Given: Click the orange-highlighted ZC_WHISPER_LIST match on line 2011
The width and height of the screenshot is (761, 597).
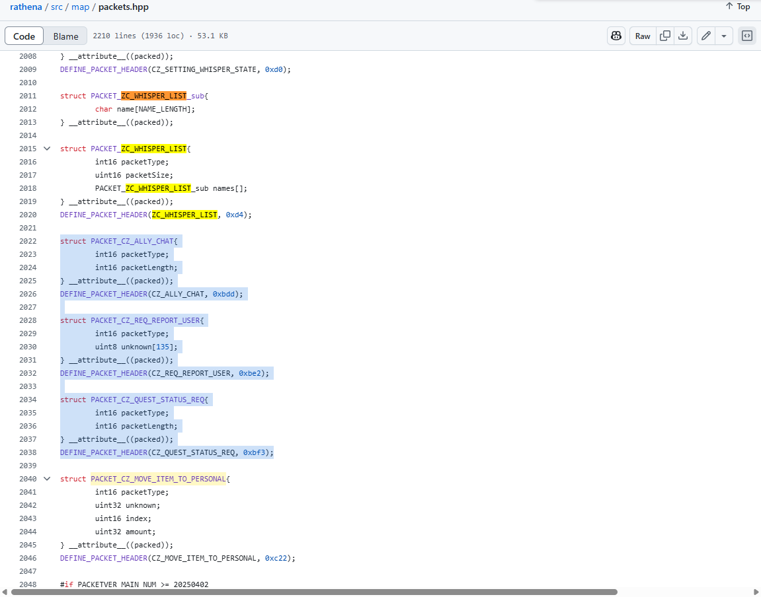Looking at the screenshot, I should 154,96.
